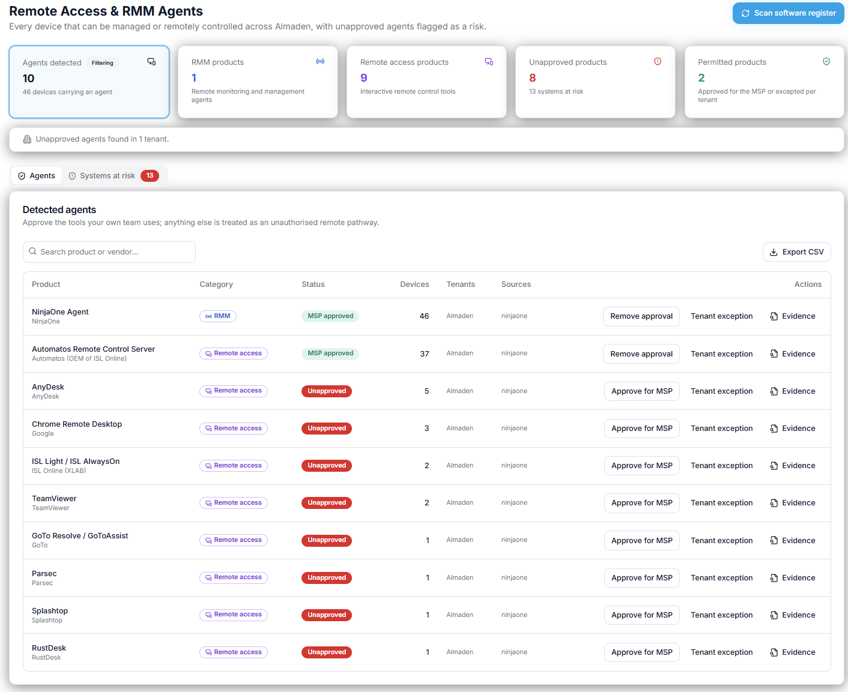This screenshot has width=848, height=692.
Task: Approve RustDesk for MSP
Action: 642,652
